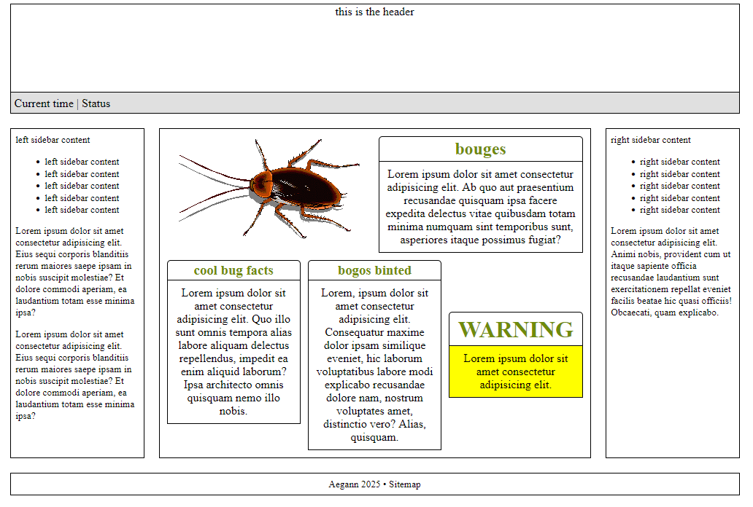Click the top 'left sidebar content' label

[x=53, y=140]
